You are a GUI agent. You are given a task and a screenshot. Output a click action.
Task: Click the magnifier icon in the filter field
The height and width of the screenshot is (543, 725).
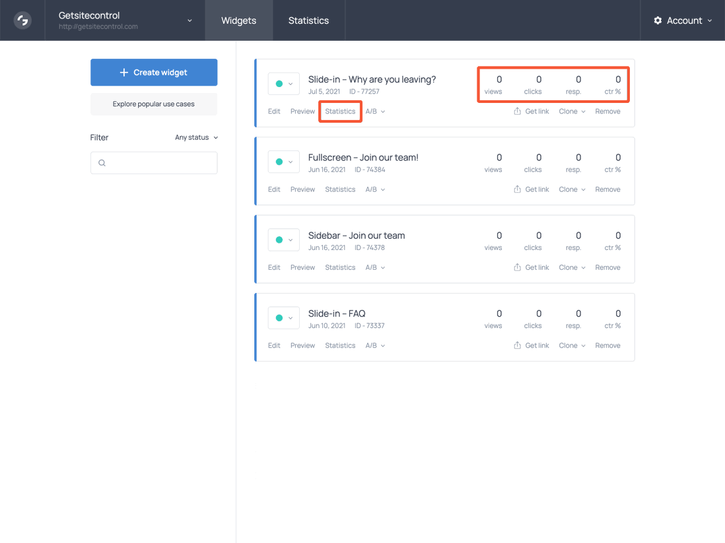[101, 163]
